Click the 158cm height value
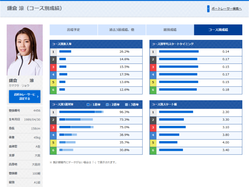 click(x=36, y=129)
